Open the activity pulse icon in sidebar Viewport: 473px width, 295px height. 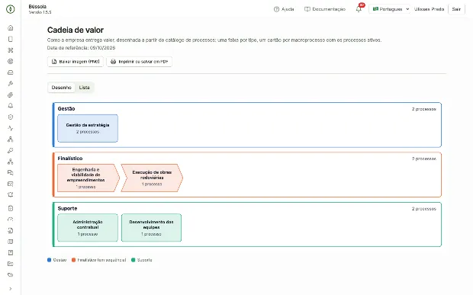pos(11,128)
